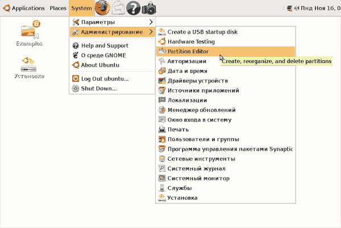Choose Help and Support
The height and width of the screenshot is (228, 341).
[x=112, y=45]
